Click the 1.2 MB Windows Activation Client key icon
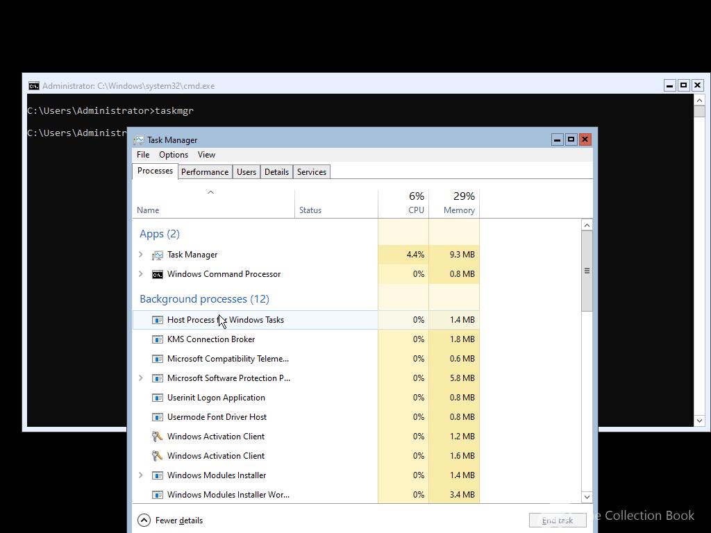Viewport: 711px width, 533px height. [x=157, y=437]
